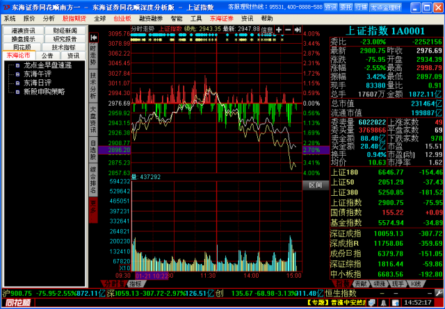The image size is (445, 309).
Task: Click the app logo icon in title bar
Action: coord(6,7)
